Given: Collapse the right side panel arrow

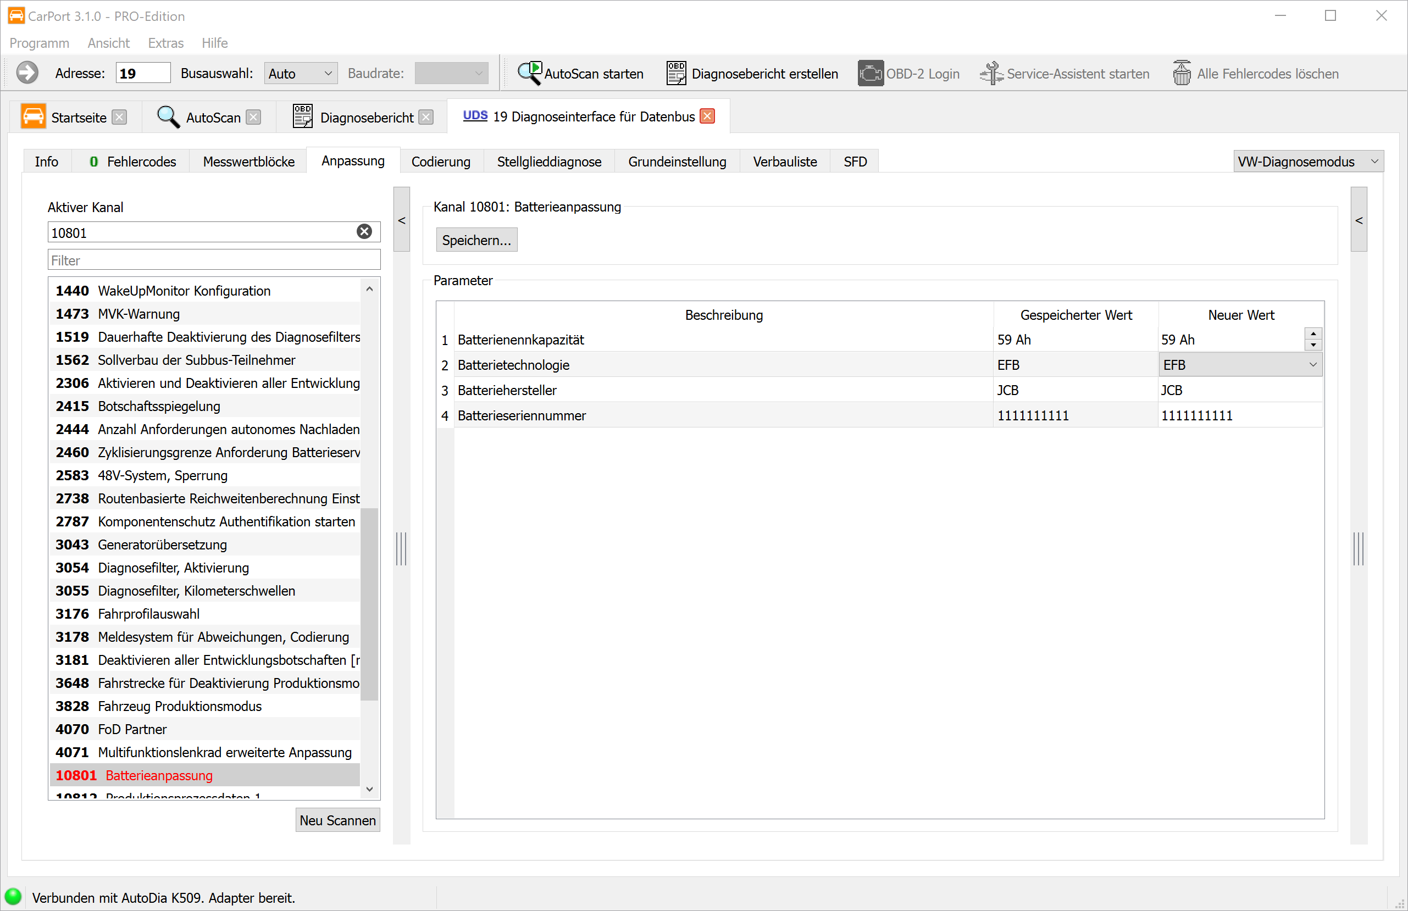Looking at the screenshot, I should [x=1359, y=220].
